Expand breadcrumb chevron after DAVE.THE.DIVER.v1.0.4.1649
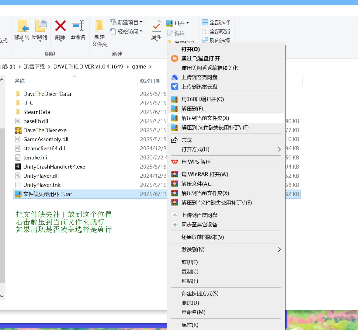The width and height of the screenshot is (358, 330). [127, 67]
